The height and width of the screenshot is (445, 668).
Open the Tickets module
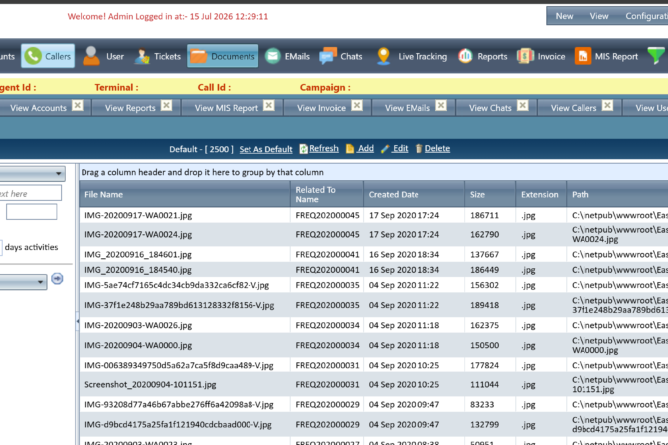click(x=158, y=56)
